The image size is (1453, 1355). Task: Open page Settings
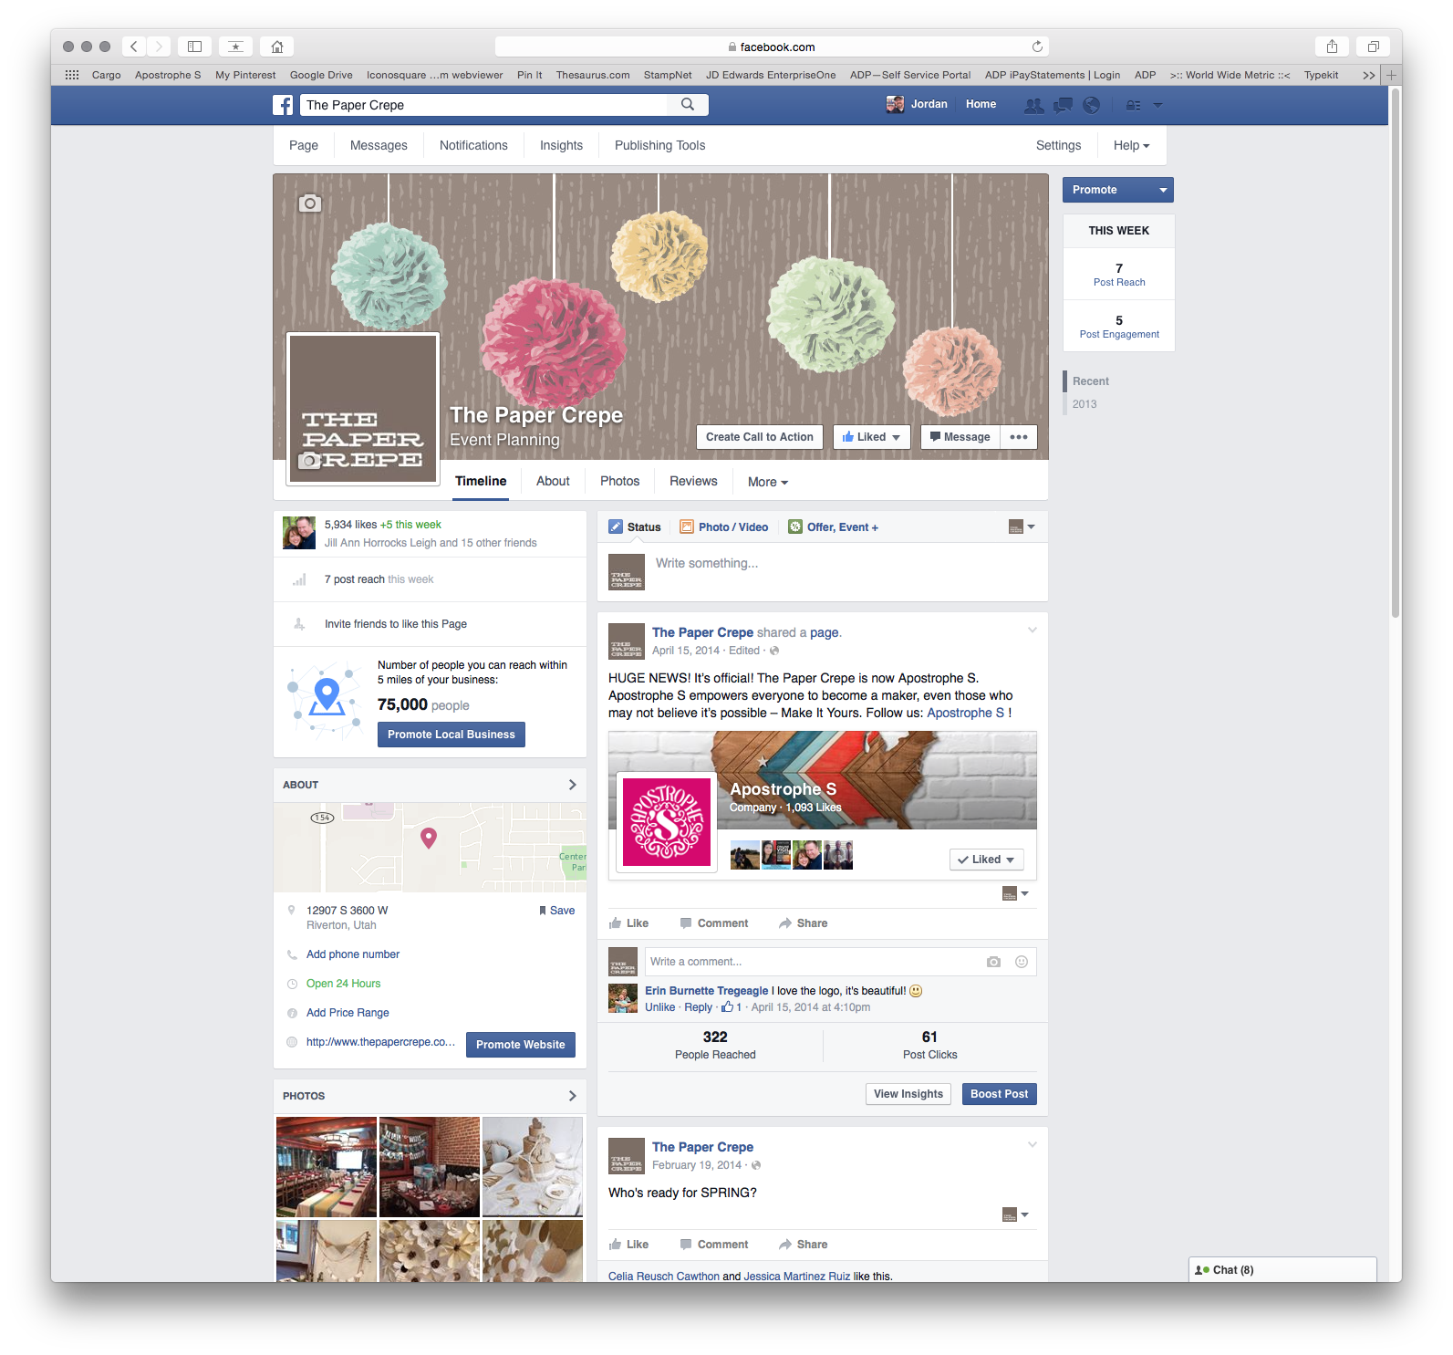point(1058,145)
